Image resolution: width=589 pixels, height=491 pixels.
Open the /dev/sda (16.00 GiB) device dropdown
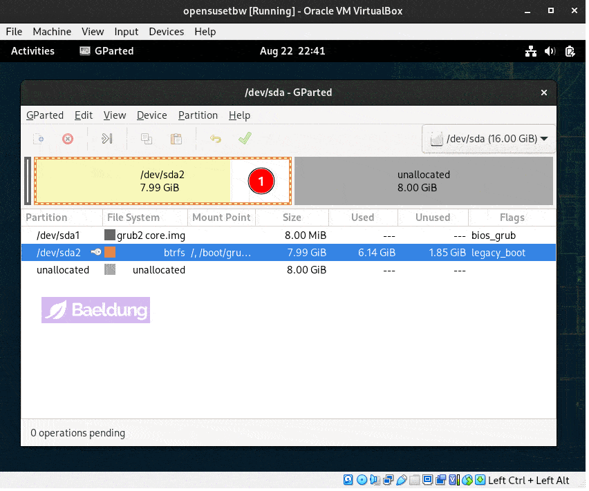(489, 139)
